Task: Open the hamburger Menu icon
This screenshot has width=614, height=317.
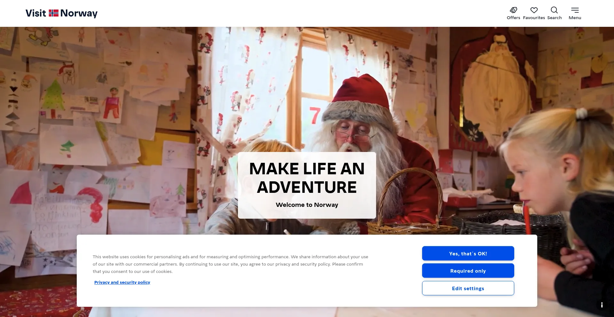Action: point(575,10)
